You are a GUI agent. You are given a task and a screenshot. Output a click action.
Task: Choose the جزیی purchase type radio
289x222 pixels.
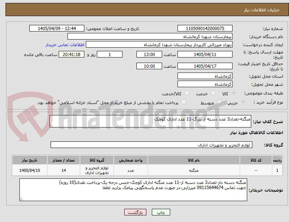tap(243, 102)
